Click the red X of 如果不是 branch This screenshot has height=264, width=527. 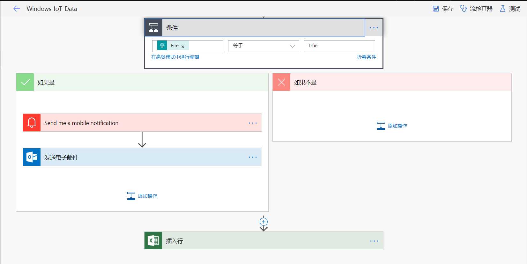(281, 82)
